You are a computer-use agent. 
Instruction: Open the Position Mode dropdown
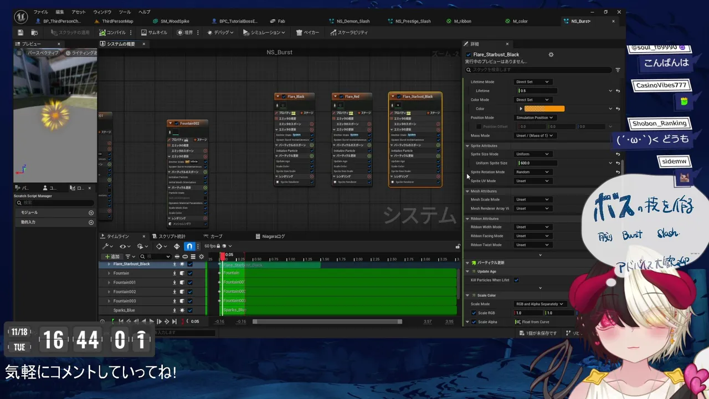coord(535,117)
